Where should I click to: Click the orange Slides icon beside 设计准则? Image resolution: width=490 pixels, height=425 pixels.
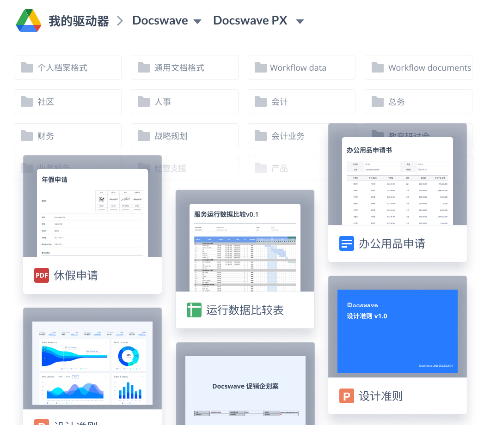coord(347,396)
